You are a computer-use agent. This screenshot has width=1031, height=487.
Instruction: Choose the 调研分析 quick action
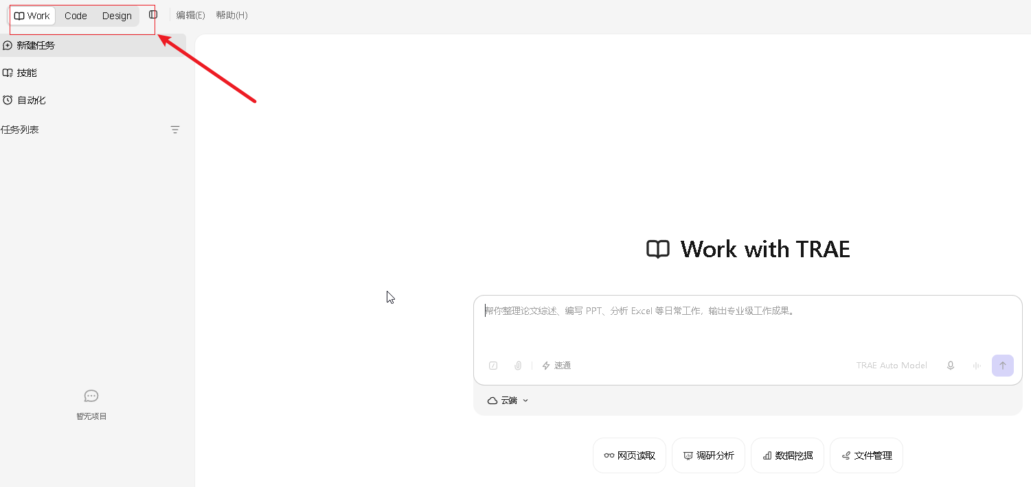[708, 455]
